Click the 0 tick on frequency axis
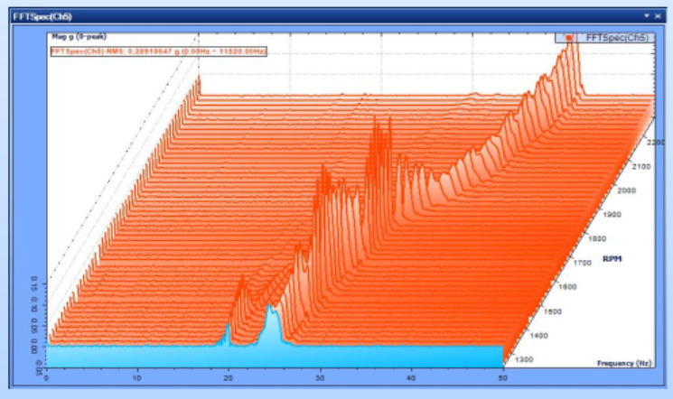Screen dimensions: 673x399 [46, 378]
